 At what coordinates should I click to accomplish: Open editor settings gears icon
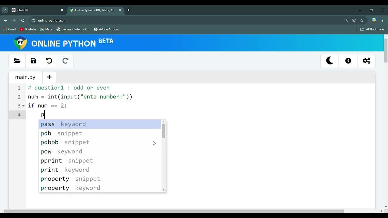pyautogui.click(x=366, y=61)
